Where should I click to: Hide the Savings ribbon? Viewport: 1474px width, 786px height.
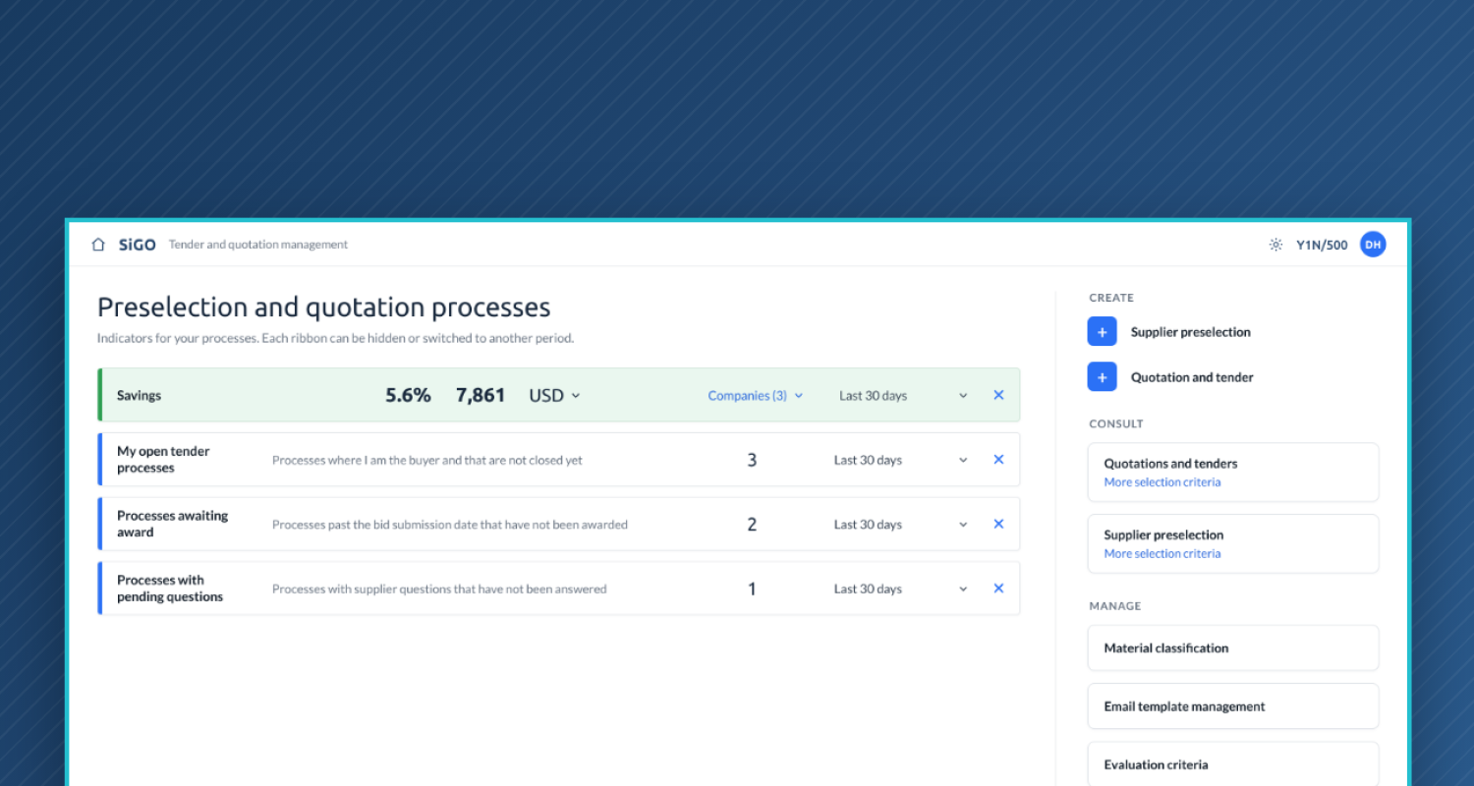(x=998, y=395)
